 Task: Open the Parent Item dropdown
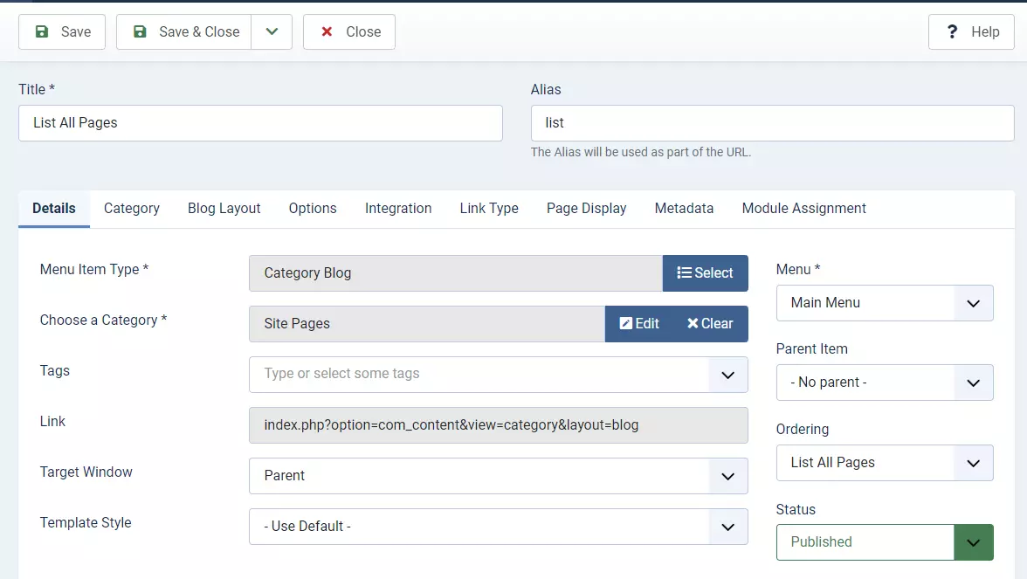pos(885,383)
